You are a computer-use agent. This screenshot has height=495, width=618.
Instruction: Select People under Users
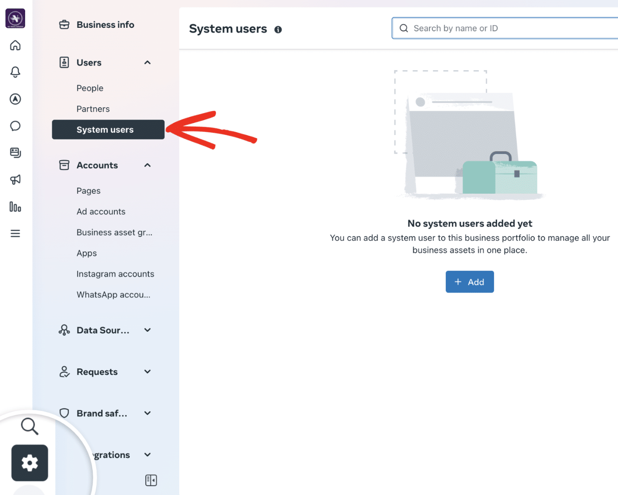(x=90, y=88)
